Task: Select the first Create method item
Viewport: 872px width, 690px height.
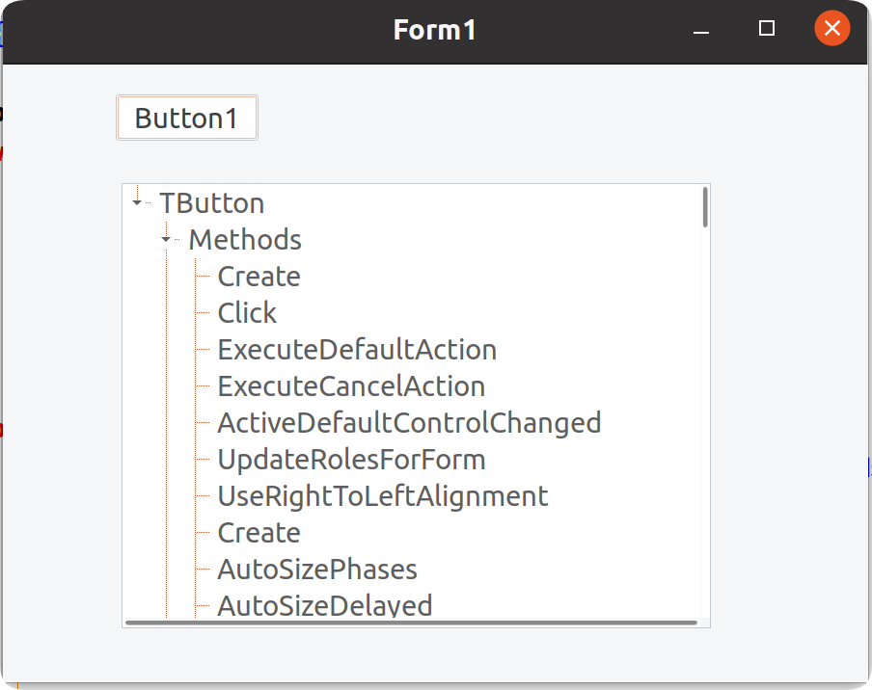Action: (259, 277)
